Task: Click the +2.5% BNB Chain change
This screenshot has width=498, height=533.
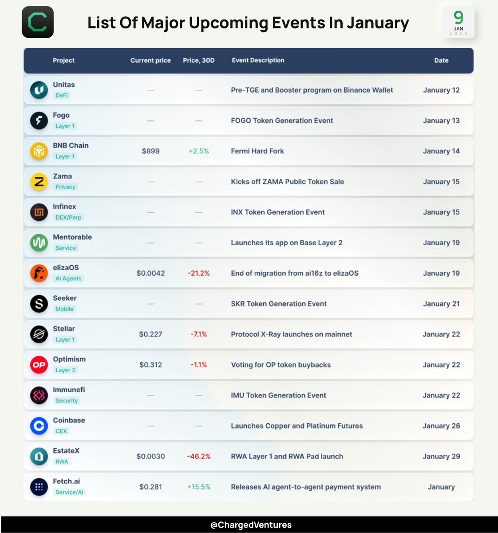Action: point(199,151)
